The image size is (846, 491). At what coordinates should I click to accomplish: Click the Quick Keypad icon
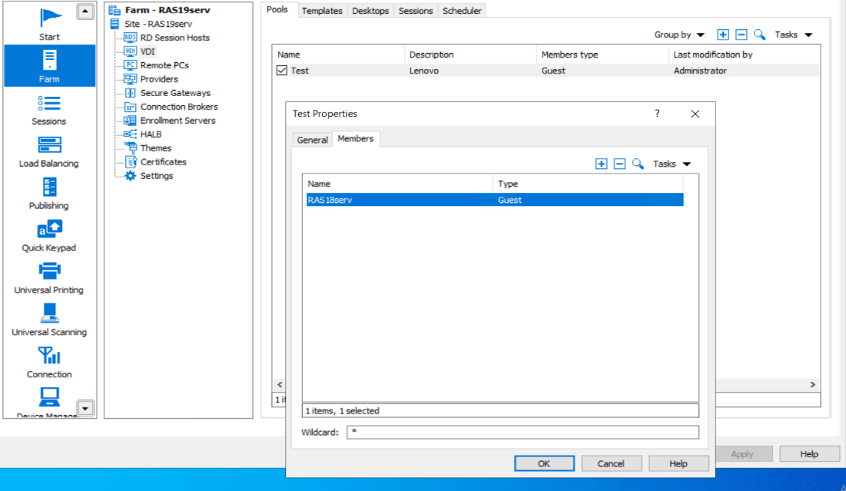(x=49, y=236)
